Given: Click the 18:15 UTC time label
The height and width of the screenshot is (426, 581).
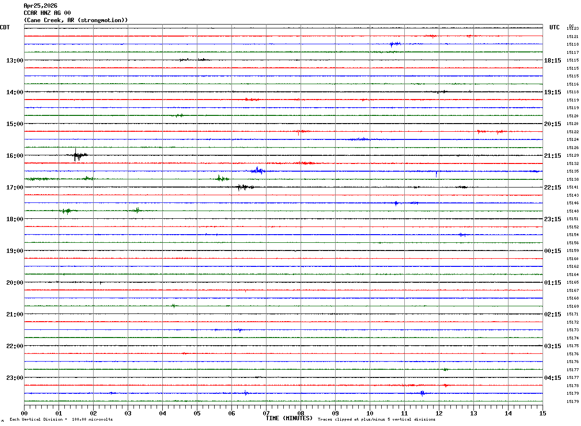Looking at the screenshot, I should tap(553, 61).
